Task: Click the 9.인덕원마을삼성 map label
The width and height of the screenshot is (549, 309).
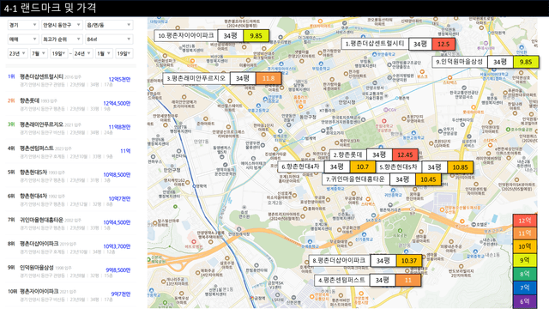Action: point(460,62)
